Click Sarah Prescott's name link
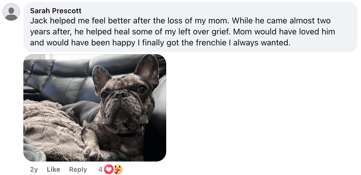 [56, 11]
